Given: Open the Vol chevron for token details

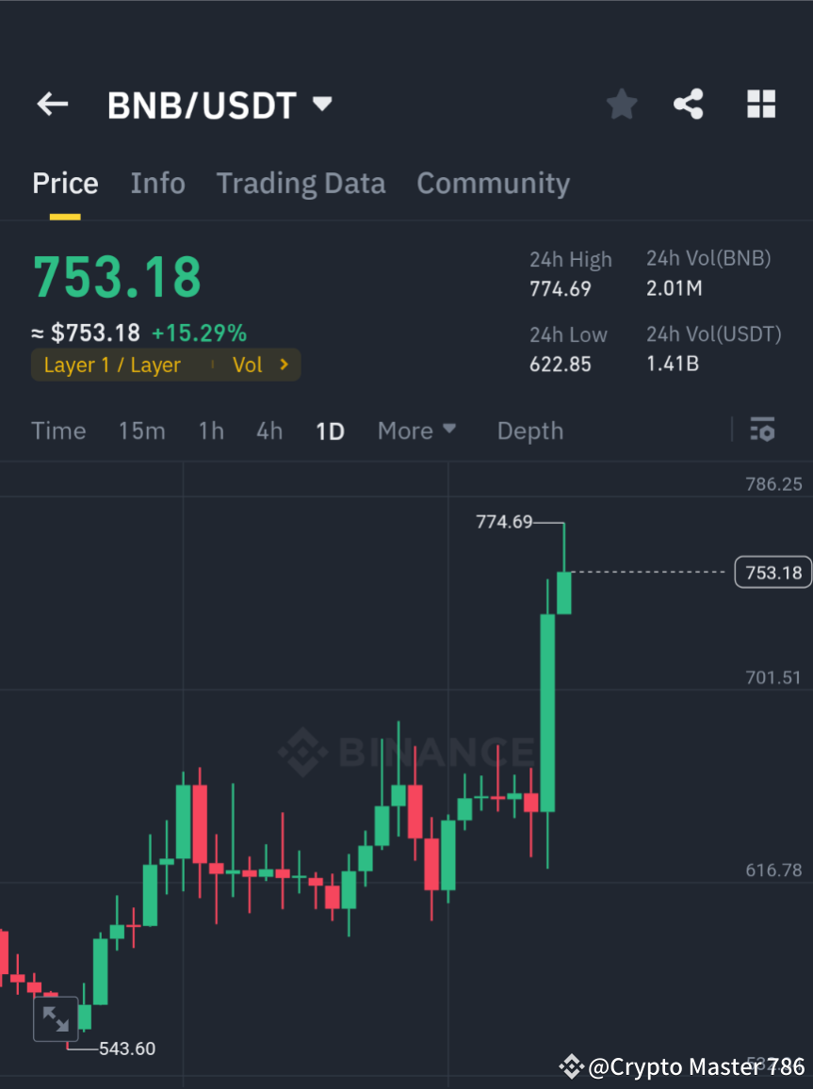Looking at the screenshot, I should pos(260,365).
